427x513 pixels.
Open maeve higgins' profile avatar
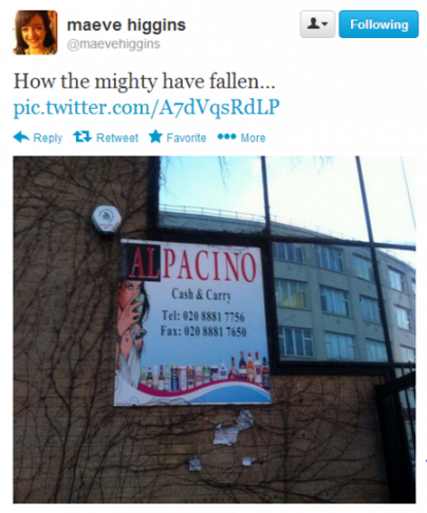click(35, 32)
